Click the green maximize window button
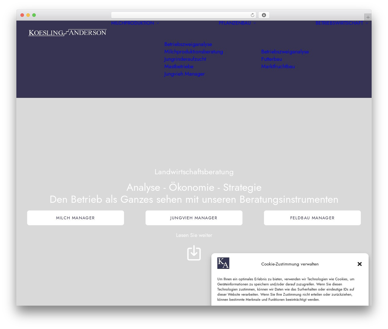Image resolution: width=388 pixels, height=329 pixels. [x=34, y=15]
